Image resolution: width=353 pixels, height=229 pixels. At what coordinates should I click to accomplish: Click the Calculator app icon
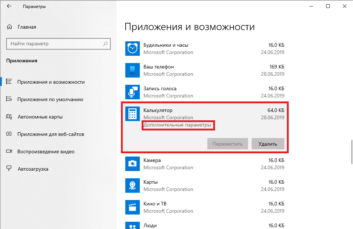132,114
